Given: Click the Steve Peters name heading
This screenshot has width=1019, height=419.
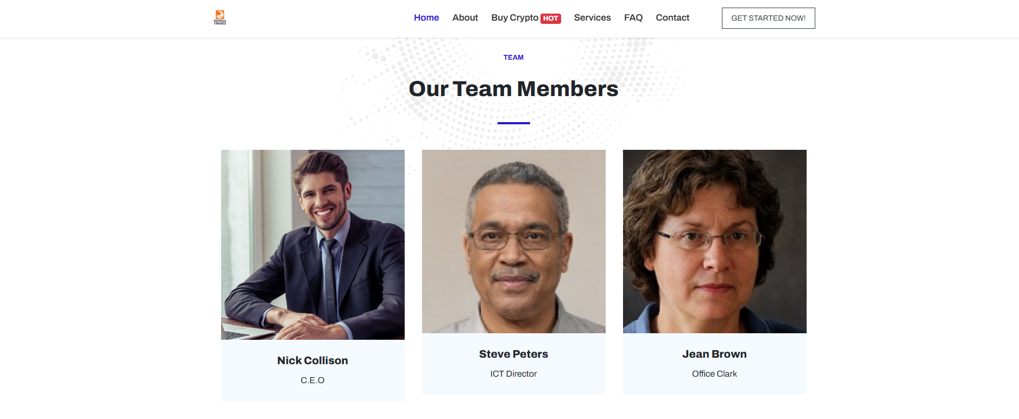Looking at the screenshot, I should tap(514, 354).
